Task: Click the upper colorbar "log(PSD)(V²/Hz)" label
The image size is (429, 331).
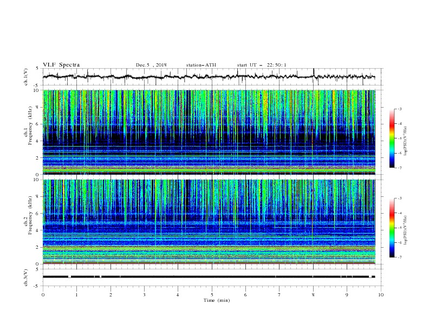Action: [405, 141]
